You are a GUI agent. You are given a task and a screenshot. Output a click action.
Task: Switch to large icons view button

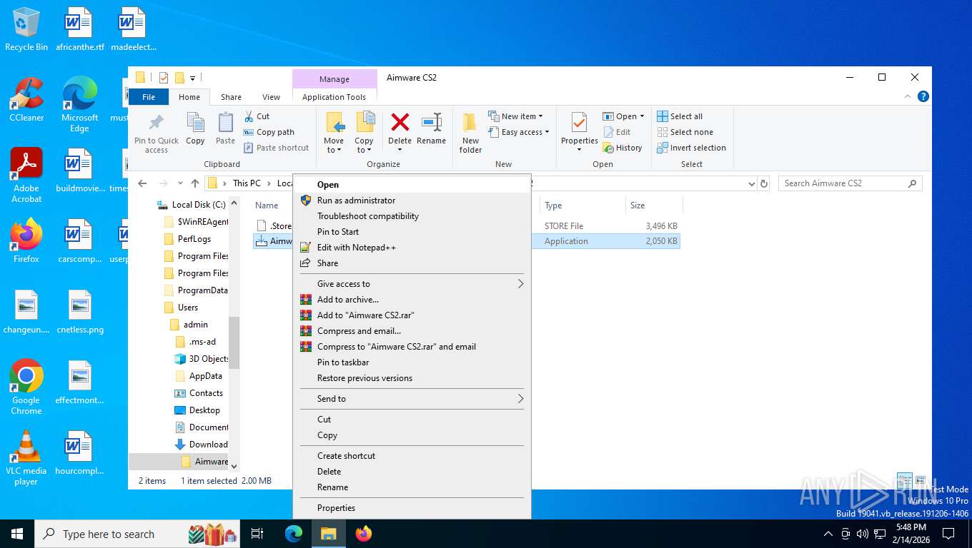[x=921, y=481]
